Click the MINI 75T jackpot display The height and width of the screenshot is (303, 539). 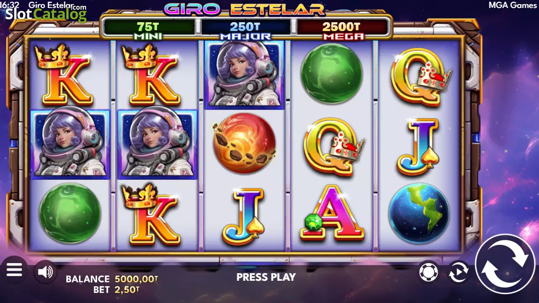[x=148, y=29]
